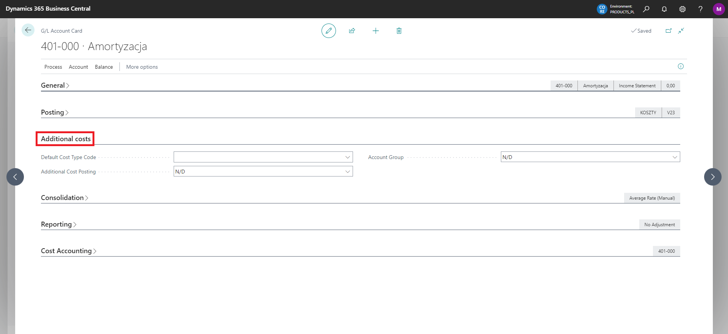Open the Account Group dropdown
This screenshot has height=334, width=728.
coord(675,157)
